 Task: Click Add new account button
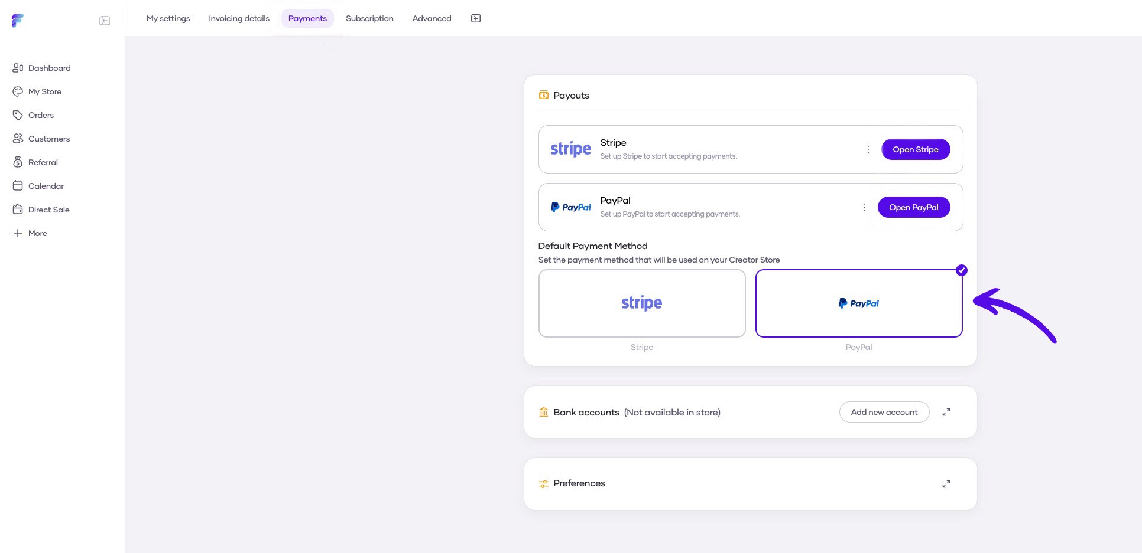(884, 412)
